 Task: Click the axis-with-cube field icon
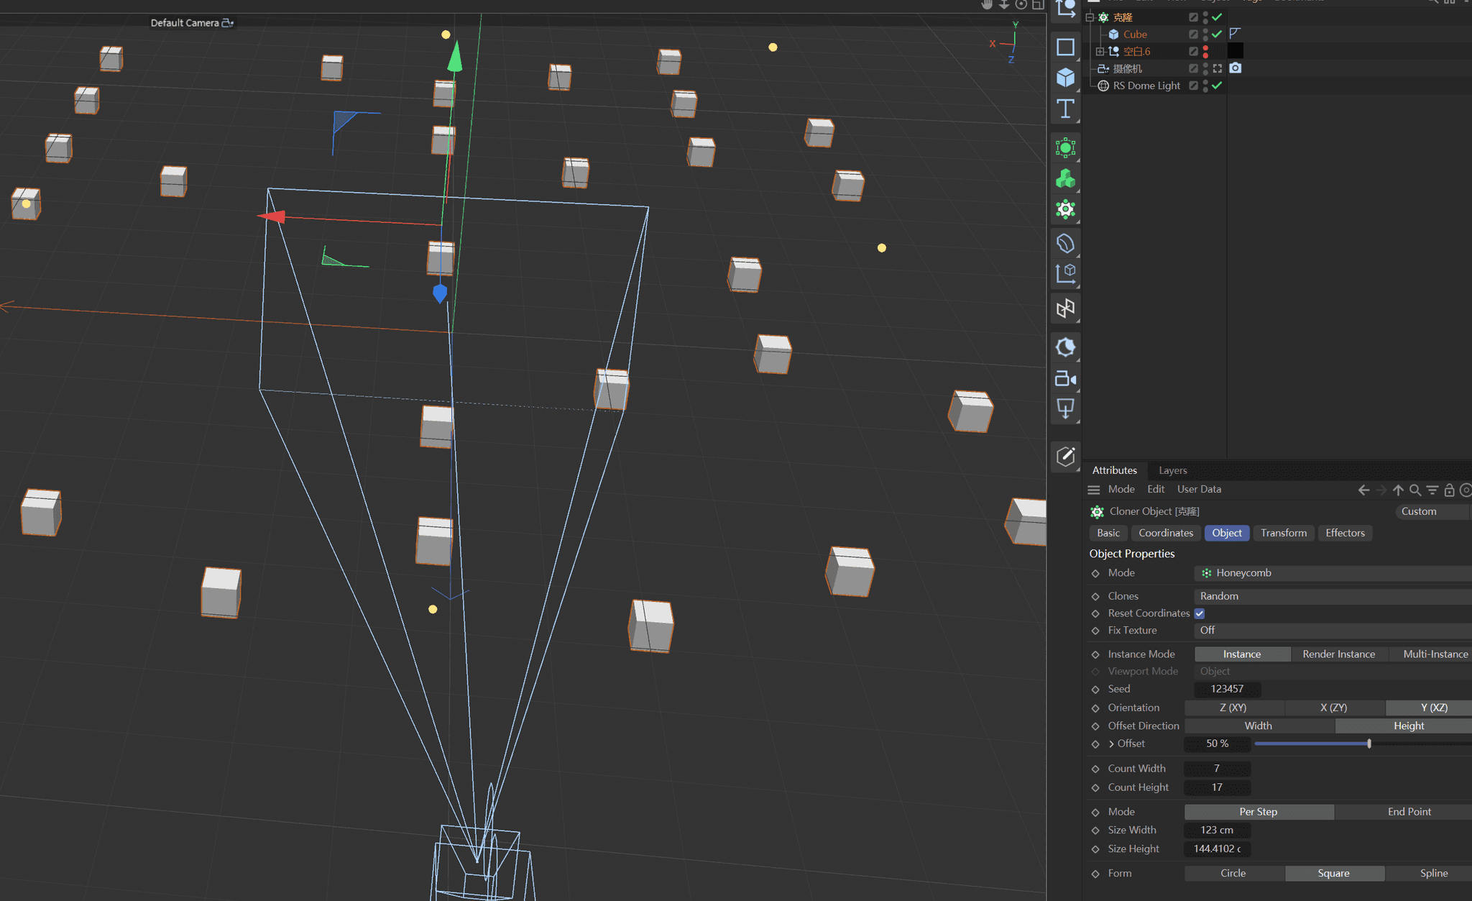(x=1065, y=274)
